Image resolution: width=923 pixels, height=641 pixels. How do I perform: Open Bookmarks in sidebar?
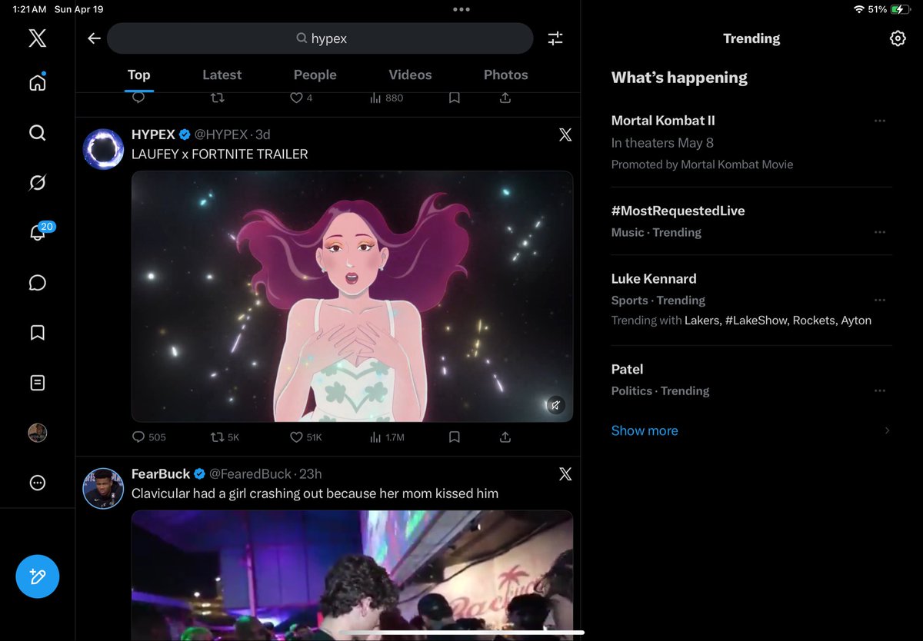click(37, 333)
